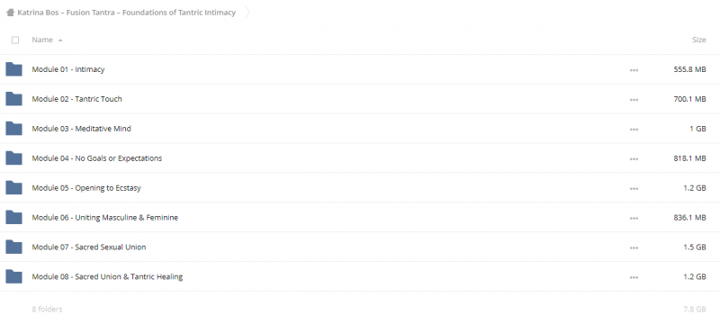720x324 pixels.
Task: Open the Katrina Bos Fusion Tantra breadcrumb
Action: coord(126,13)
